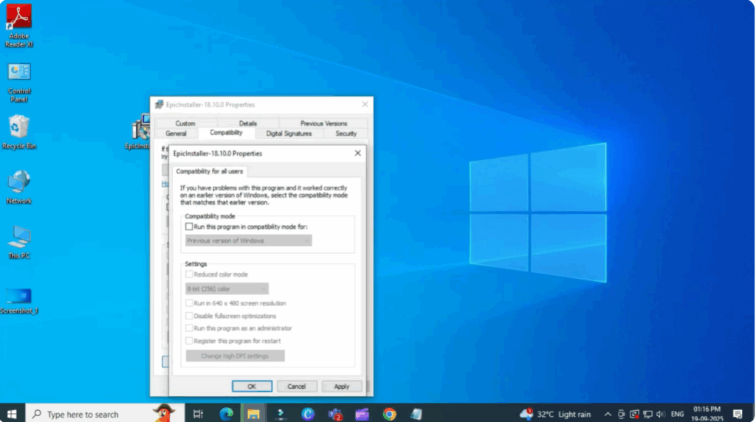Image resolution: width=756 pixels, height=422 pixels.
Task: Open Task View from taskbar
Action: click(198, 414)
